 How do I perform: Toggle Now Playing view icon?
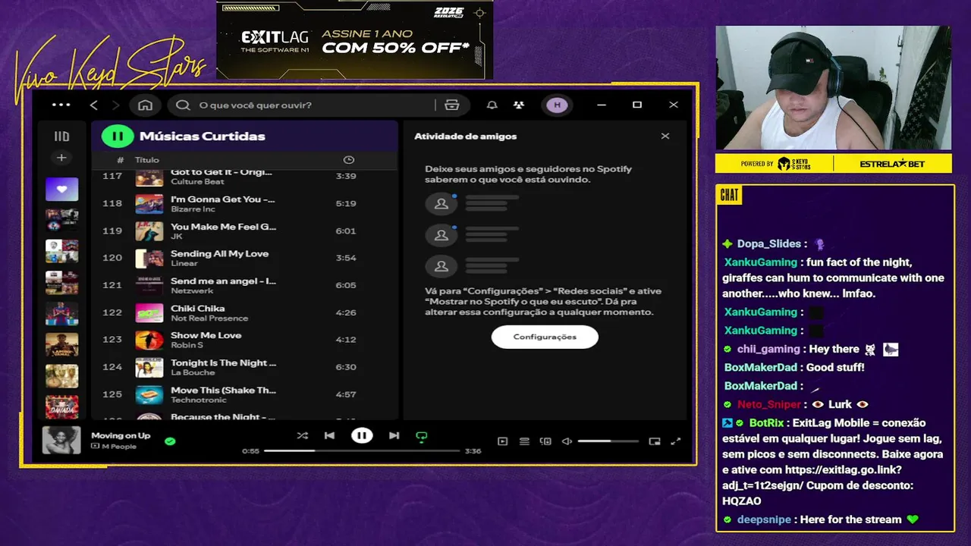pyautogui.click(x=502, y=441)
